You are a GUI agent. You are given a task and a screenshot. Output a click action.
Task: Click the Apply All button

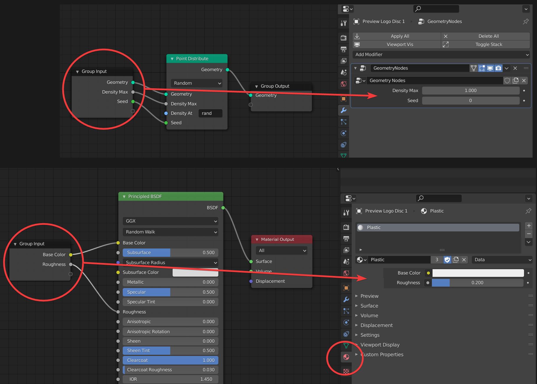[397, 36]
